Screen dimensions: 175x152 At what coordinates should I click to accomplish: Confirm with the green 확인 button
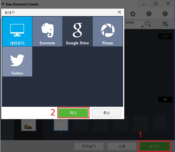pyautogui.click(x=73, y=113)
